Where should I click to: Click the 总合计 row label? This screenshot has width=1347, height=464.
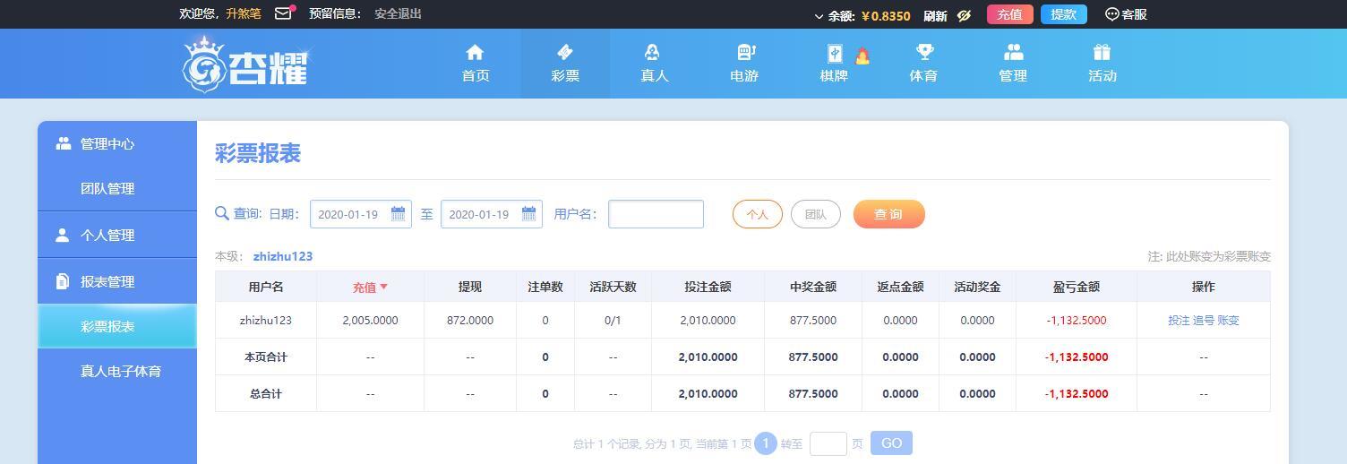tap(266, 393)
